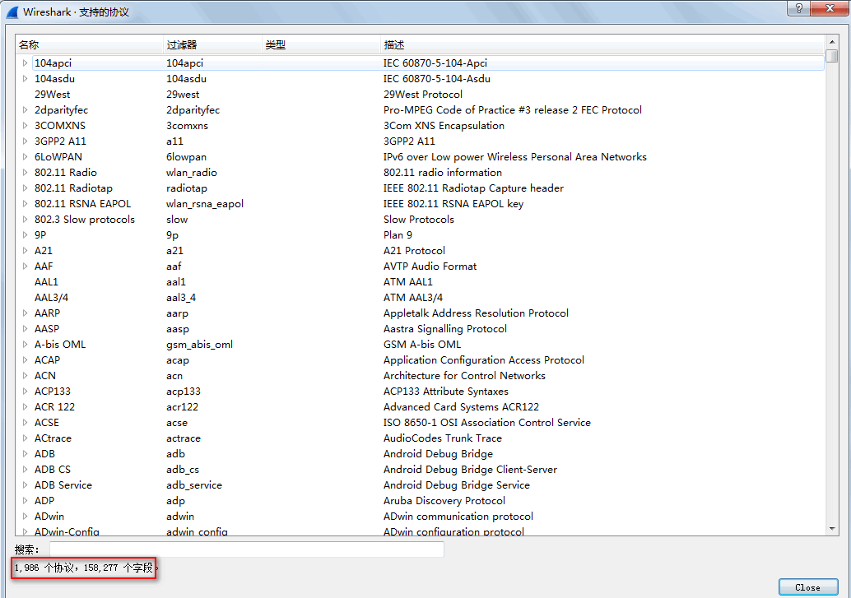Image resolution: width=851 pixels, height=598 pixels.
Task: Expand the ACAP protocol row
Action: [x=25, y=359]
